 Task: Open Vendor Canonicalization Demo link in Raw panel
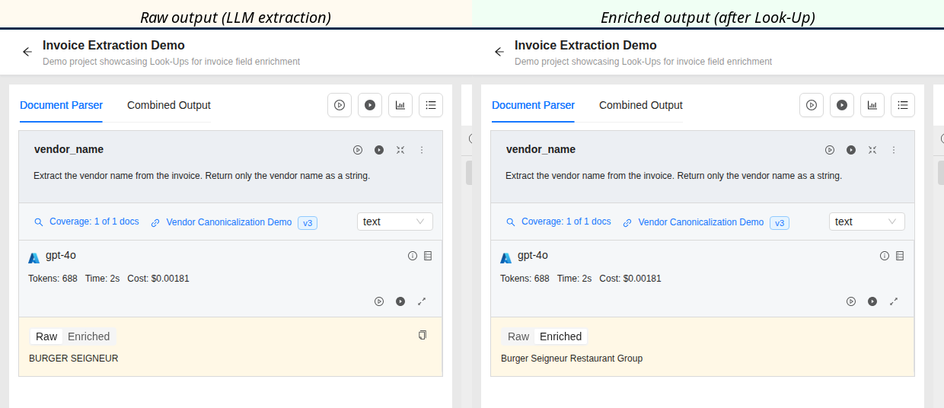pyautogui.click(x=222, y=222)
